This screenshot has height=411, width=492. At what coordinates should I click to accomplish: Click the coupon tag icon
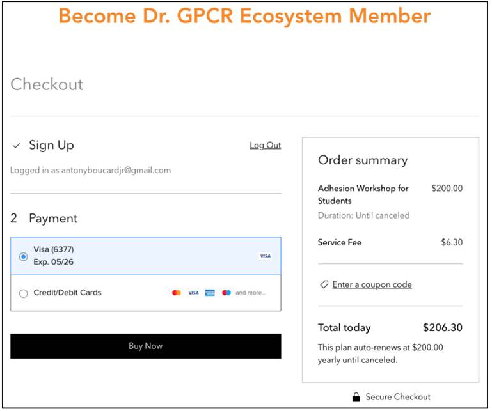(324, 284)
